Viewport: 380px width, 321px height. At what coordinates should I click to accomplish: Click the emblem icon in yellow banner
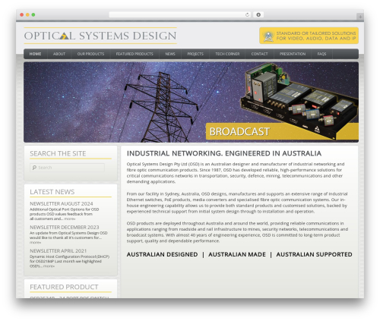268,36
